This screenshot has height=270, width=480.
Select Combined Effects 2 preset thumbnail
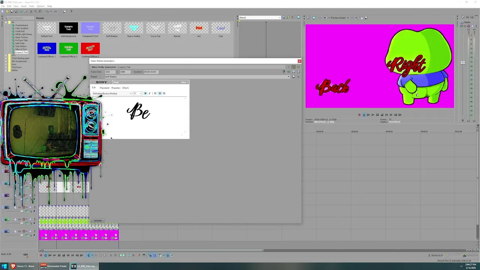click(x=68, y=48)
